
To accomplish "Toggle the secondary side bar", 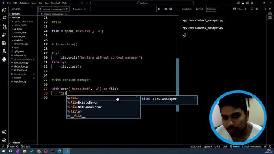I will [247, 3].
